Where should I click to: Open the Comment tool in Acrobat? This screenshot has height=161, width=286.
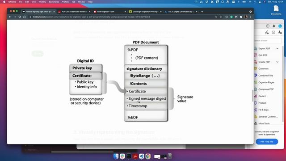point(263,68)
